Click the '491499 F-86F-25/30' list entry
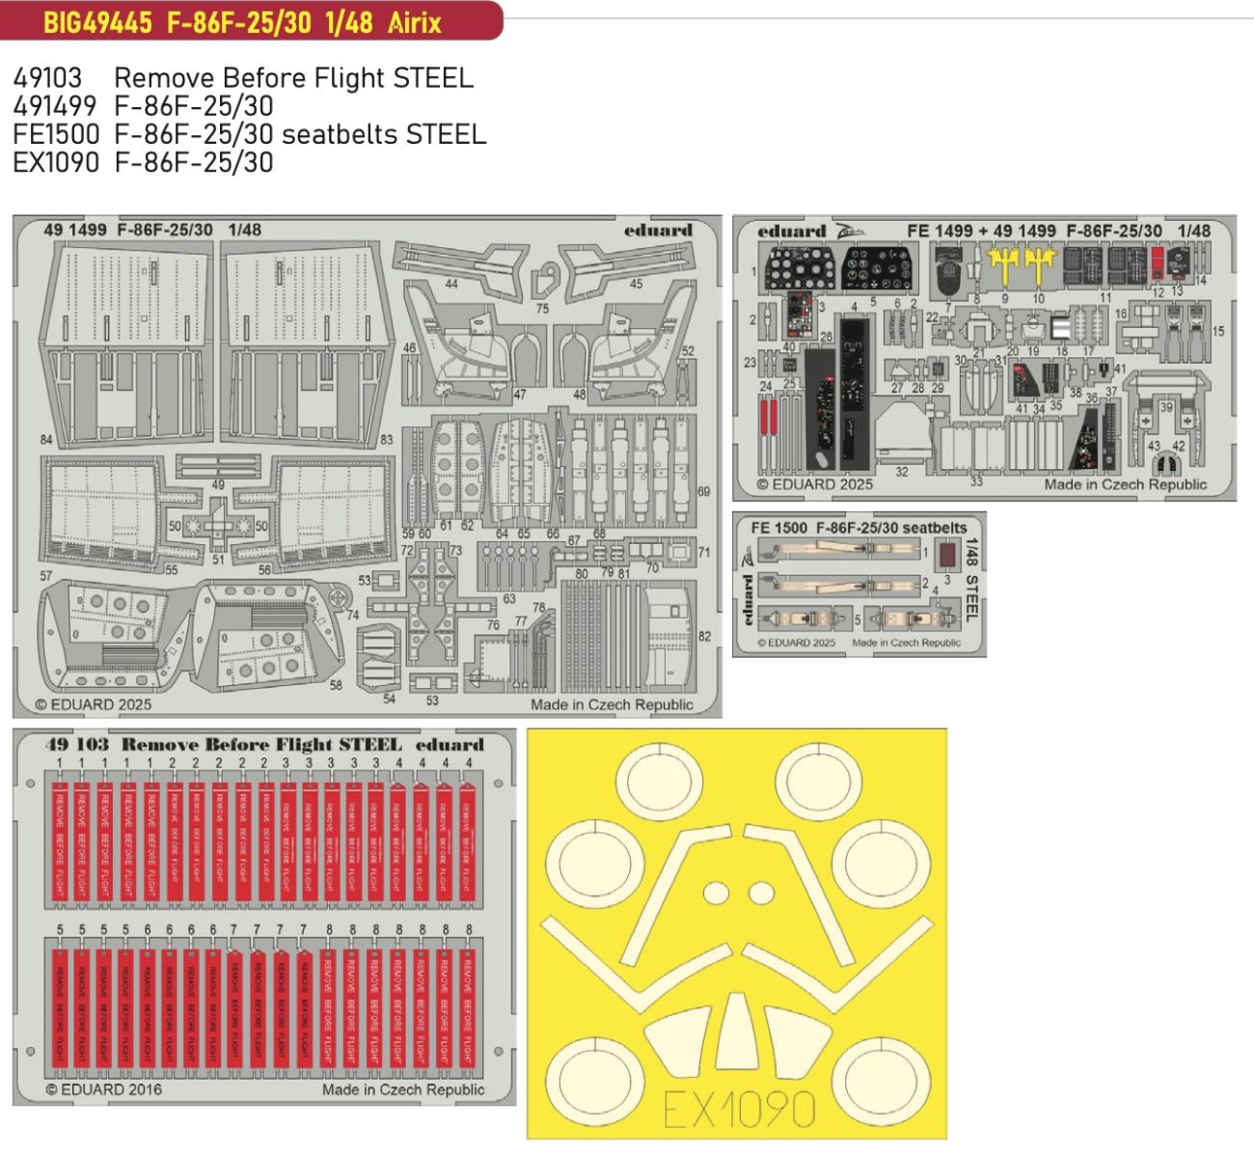 (x=143, y=106)
